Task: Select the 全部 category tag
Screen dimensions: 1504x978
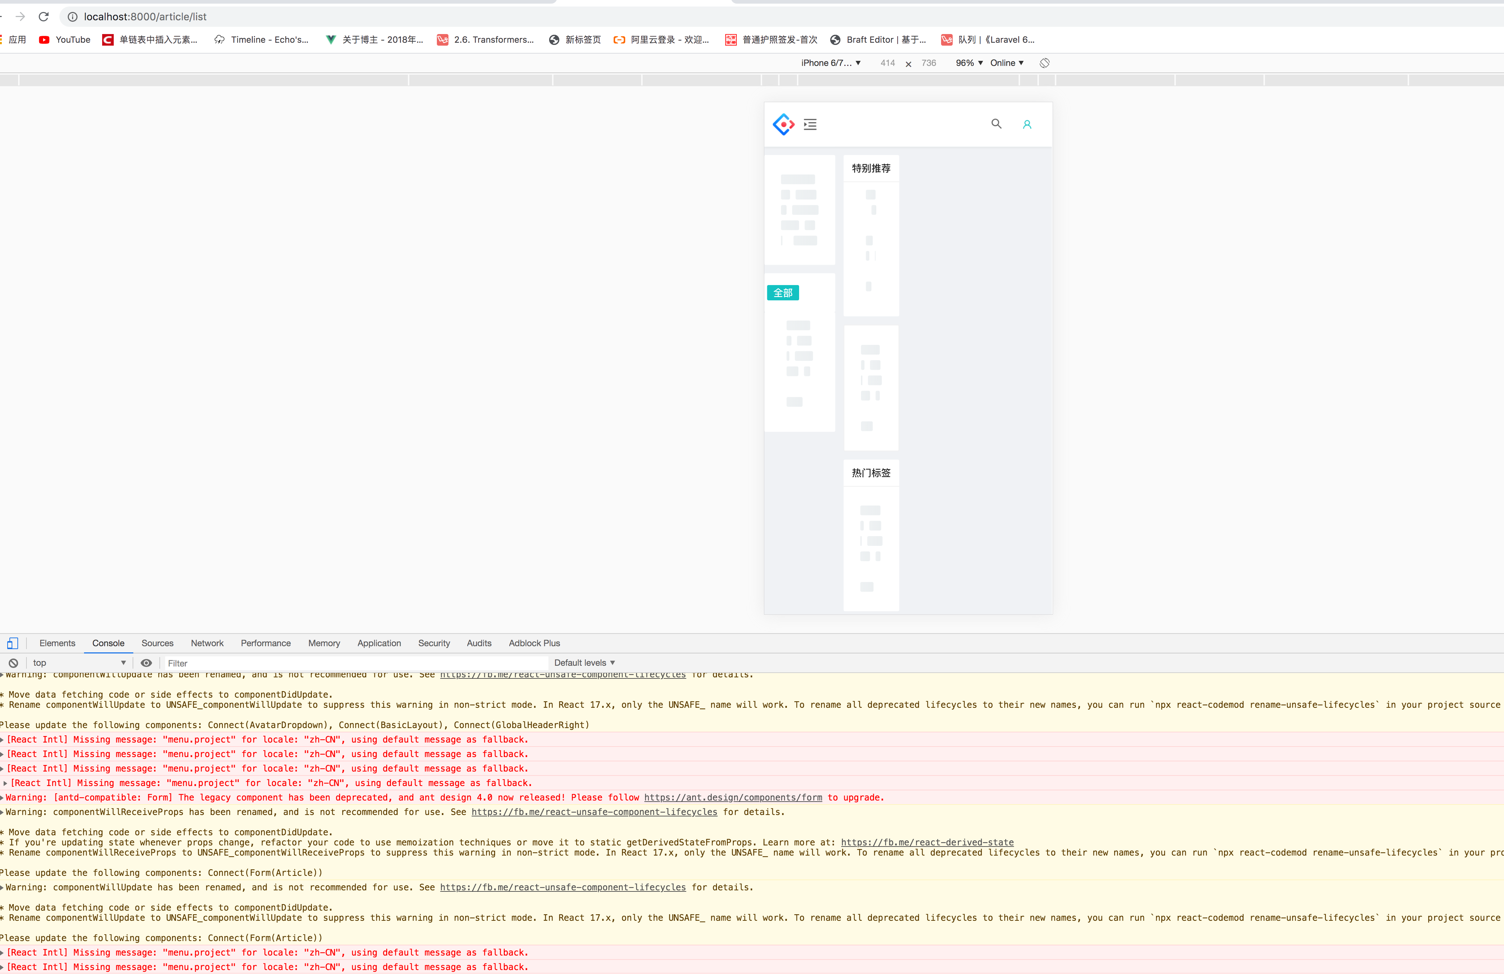Action: click(x=782, y=293)
